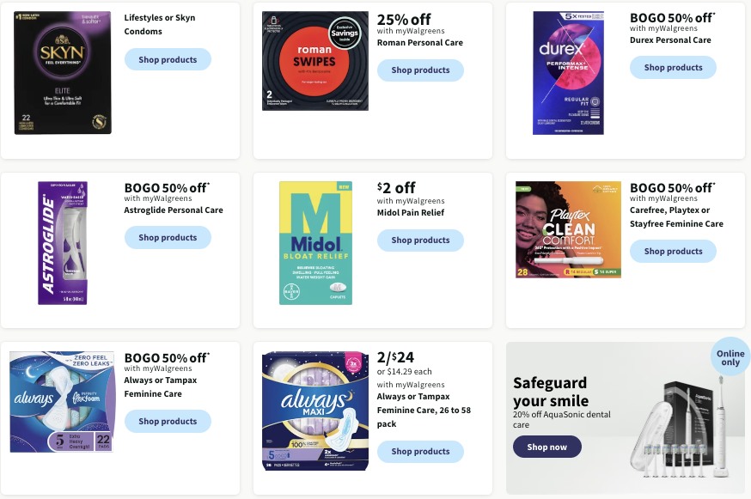Select the Online only badge on the dental banner
Viewport: 751px width, 499px height.
click(730, 358)
